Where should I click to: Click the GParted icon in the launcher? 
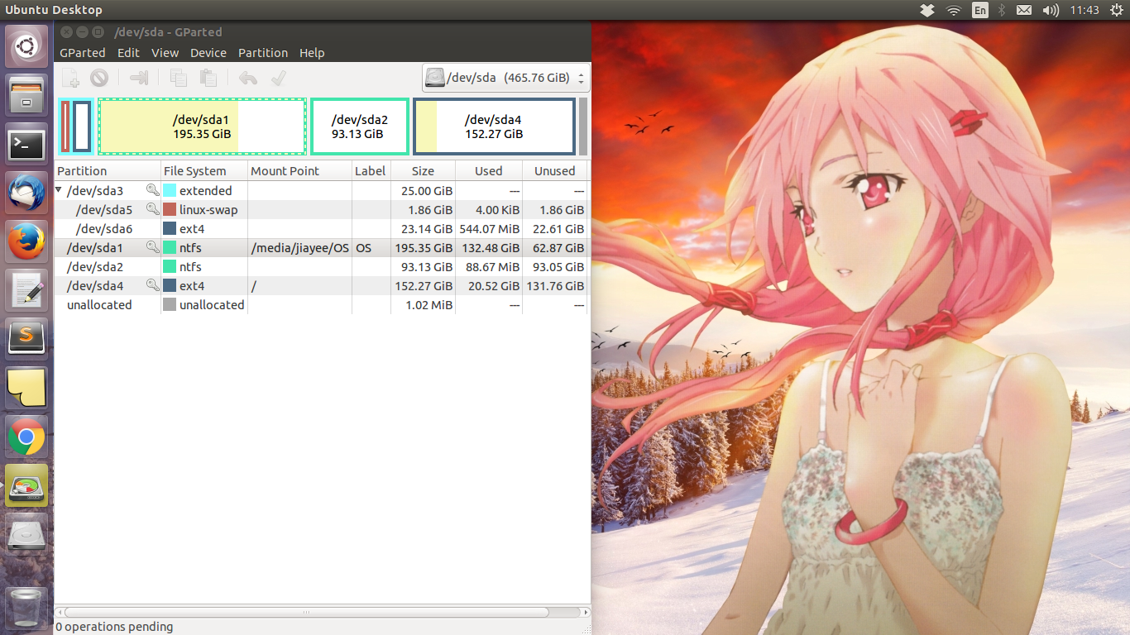click(26, 486)
